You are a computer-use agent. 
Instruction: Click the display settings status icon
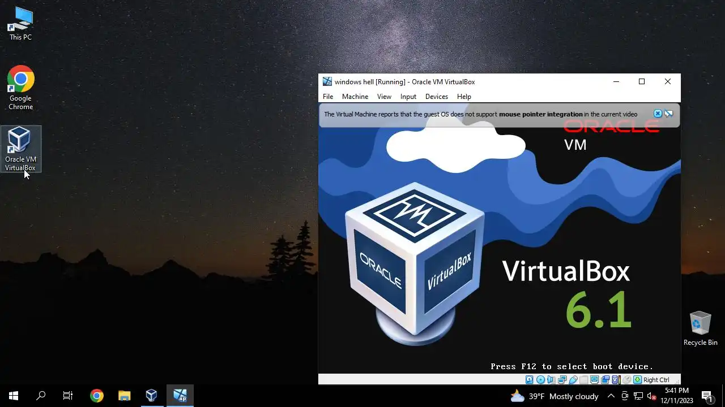pyautogui.click(x=594, y=380)
